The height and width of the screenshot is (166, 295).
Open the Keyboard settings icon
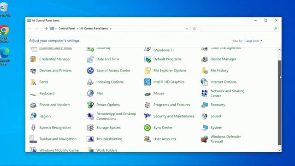(33, 94)
